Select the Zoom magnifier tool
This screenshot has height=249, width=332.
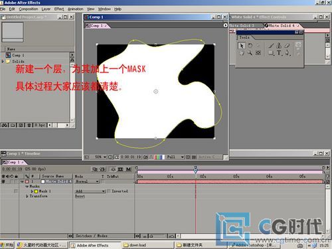coord(250,53)
